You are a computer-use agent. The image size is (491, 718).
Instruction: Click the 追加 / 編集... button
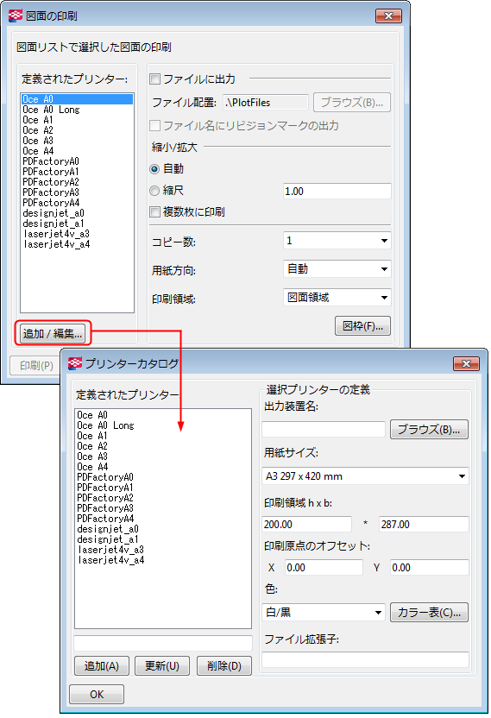click(x=53, y=333)
